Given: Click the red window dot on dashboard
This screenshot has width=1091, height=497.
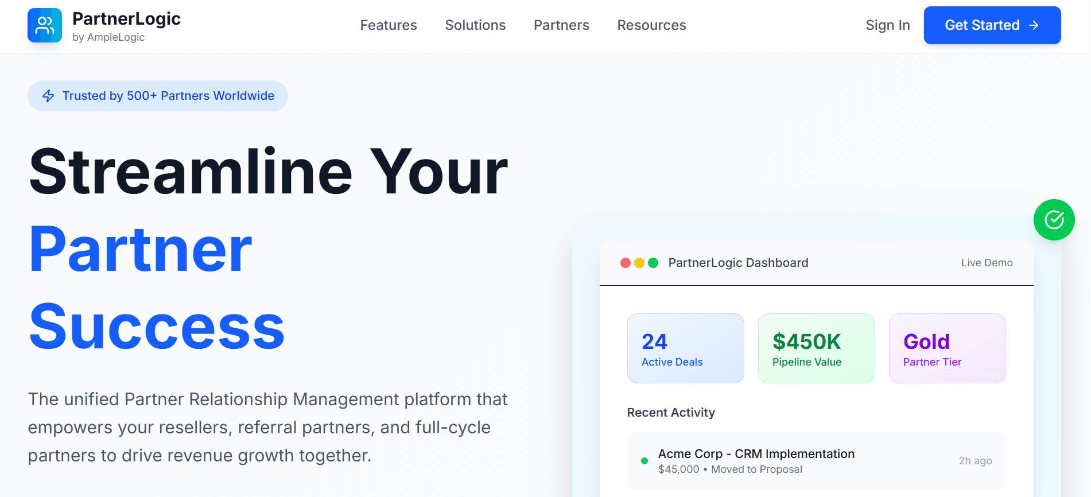Looking at the screenshot, I should tap(626, 263).
